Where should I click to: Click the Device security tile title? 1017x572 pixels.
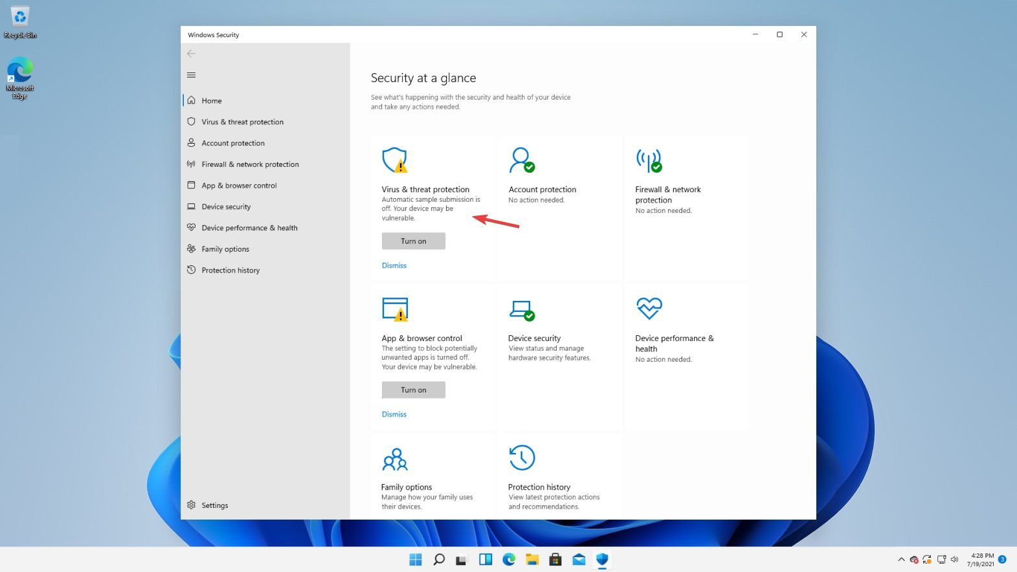tap(535, 338)
